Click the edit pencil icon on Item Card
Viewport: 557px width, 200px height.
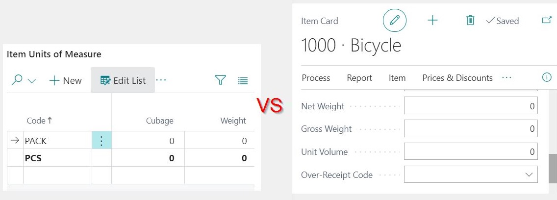pos(395,20)
